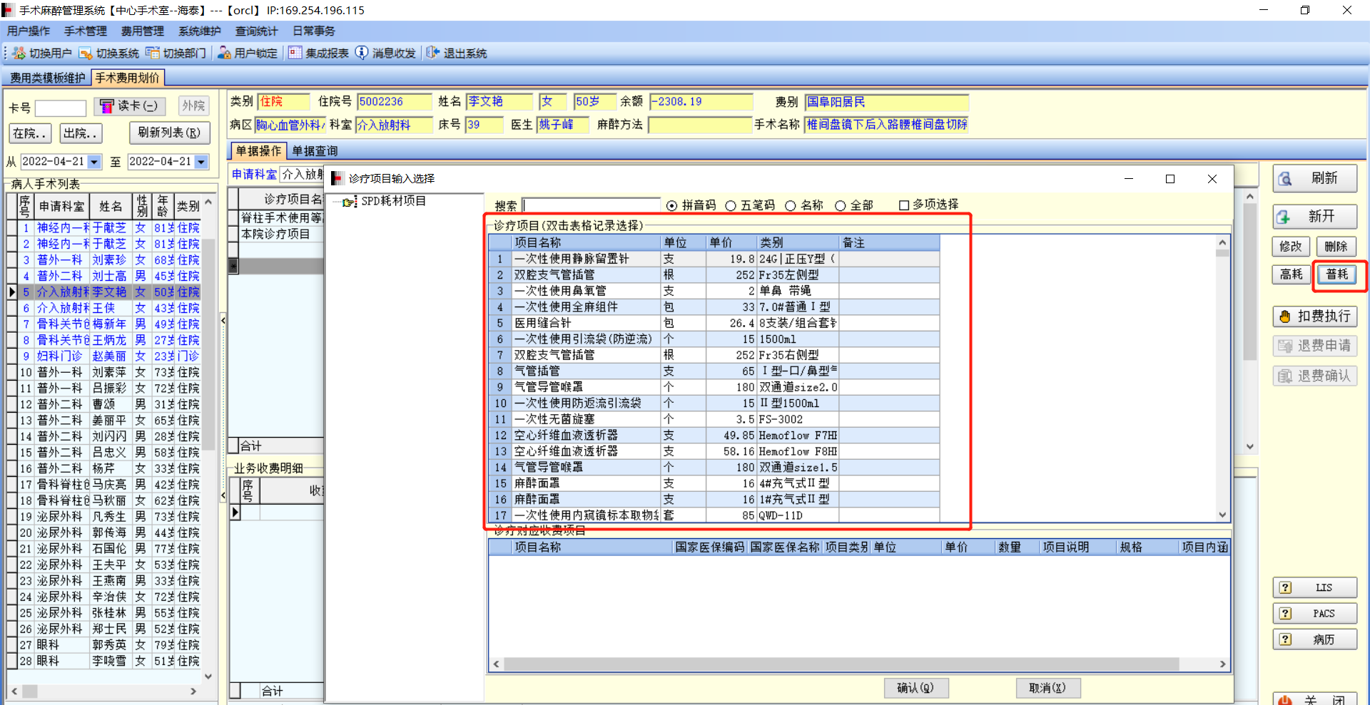Screen dimensions: 1370x705
Task: Click the 高耗 button
Action: [1292, 274]
